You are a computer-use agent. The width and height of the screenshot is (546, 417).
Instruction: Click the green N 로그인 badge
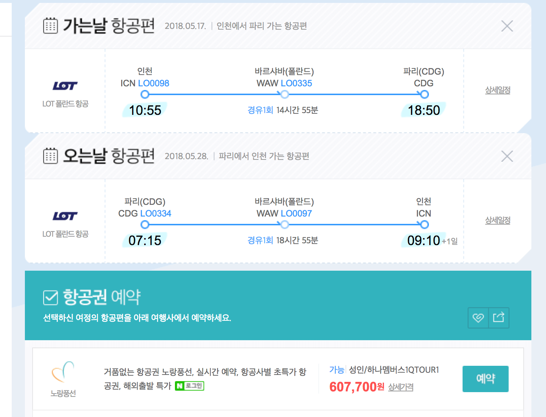190,386
